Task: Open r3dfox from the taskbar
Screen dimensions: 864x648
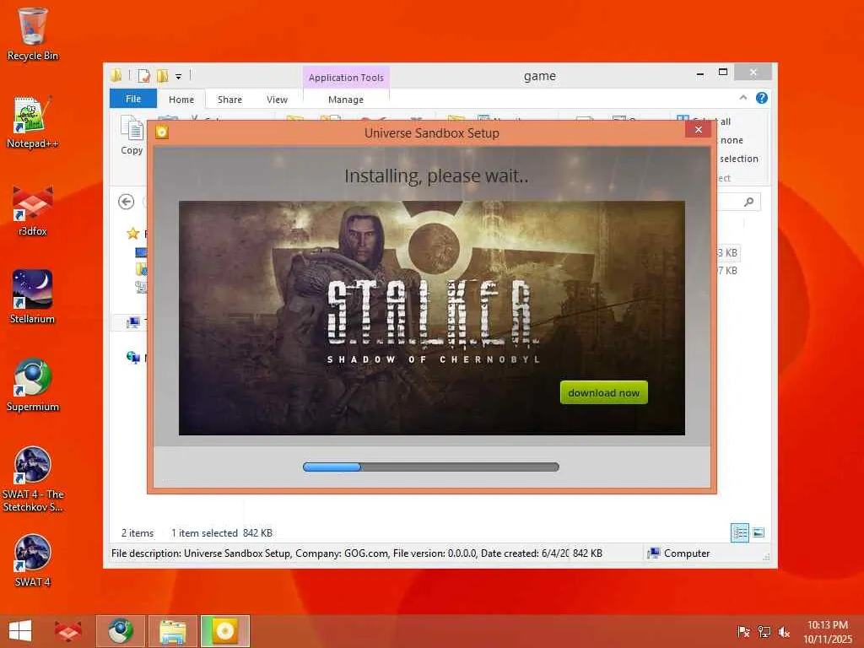Action: point(67,631)
